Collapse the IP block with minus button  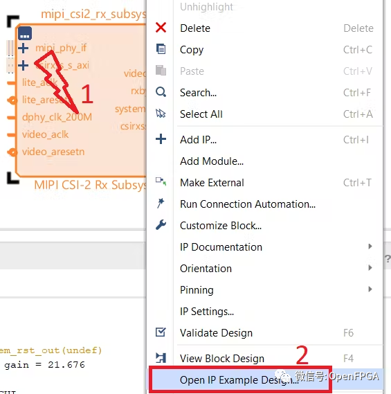[25, 33]
